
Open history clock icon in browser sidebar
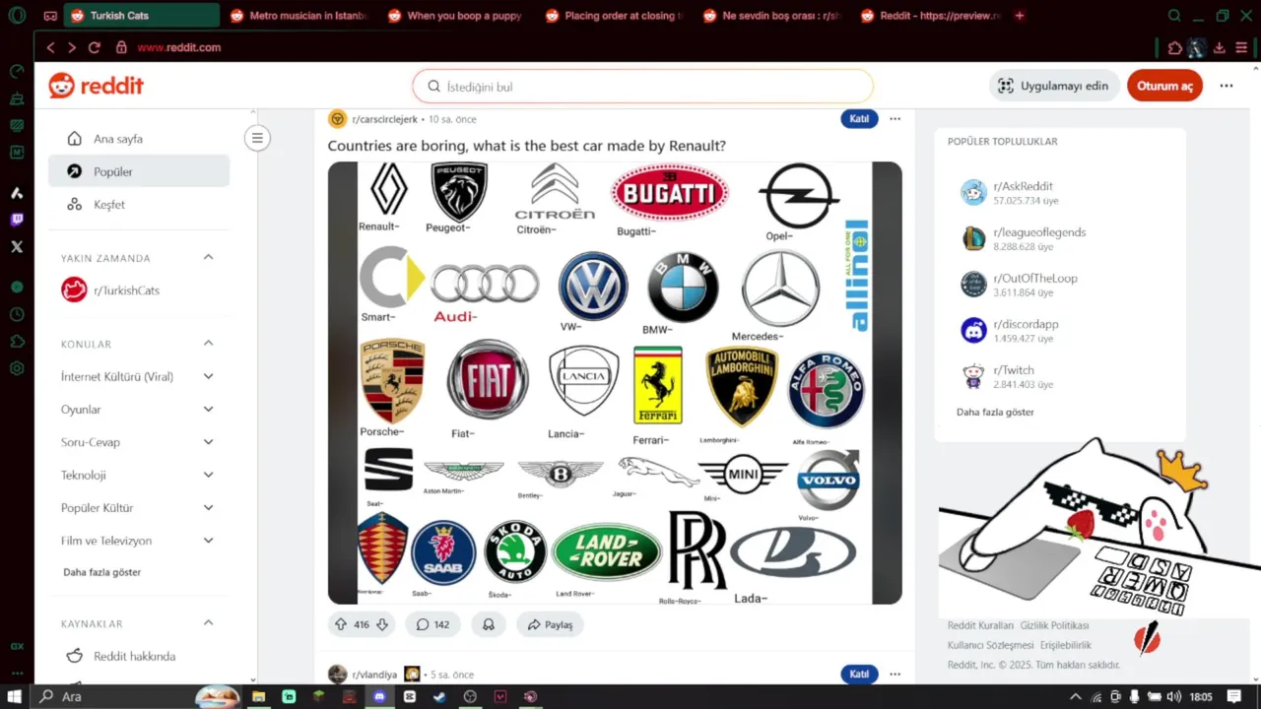[x=17, y=314]
